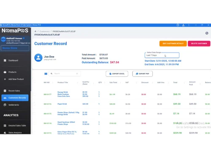The height and width of the screenshot is (158, 211).
Task: Click Edit Customer Details button
Action: coord(173,43)
